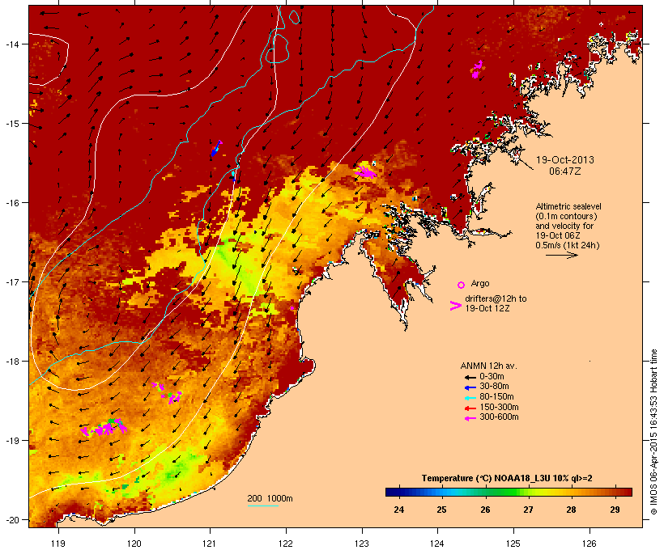The width and height of the screenshot is (664, 550).
Task: Click the colorbar tick label '24'
Action: click(x=398, y=510)
